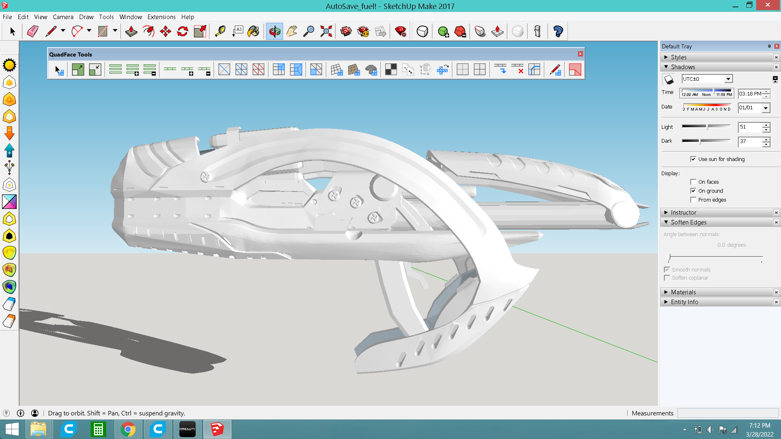Select the Eraser tool in top toolbar
This screenshot has height=439, width=781.
click(33, 31)
